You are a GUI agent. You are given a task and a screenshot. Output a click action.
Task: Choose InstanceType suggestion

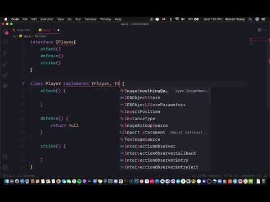pyautogui.click(x=165, y=118)
